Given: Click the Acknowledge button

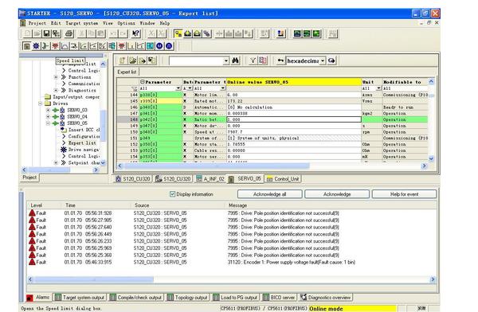Looking at the screenshot, I should (337, 194).
